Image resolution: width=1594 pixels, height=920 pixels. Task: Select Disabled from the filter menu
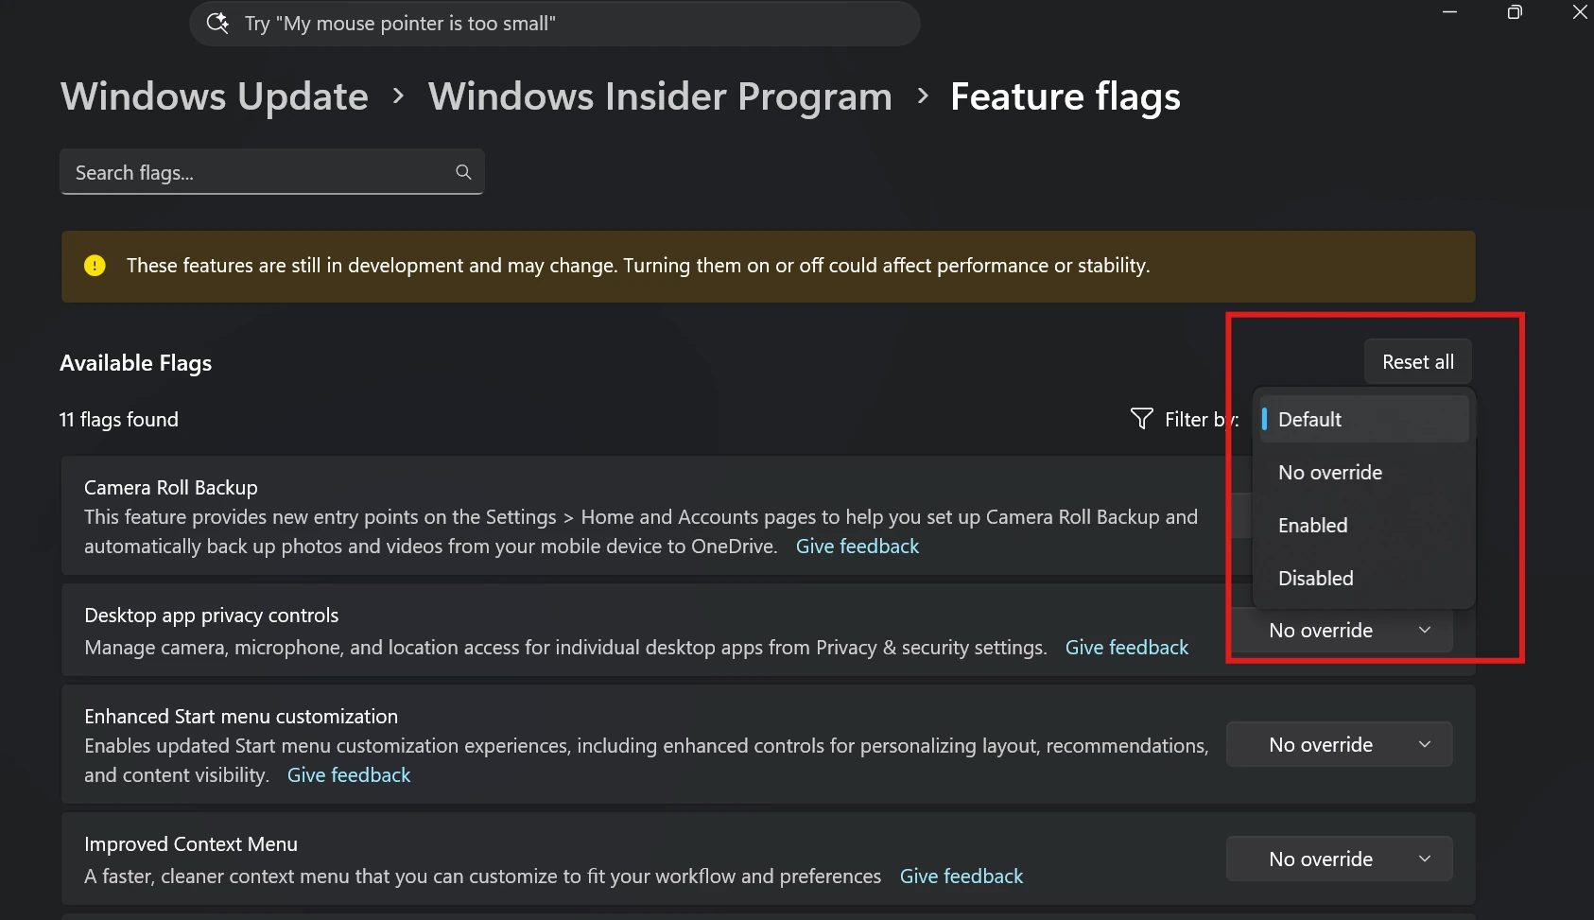point(1364,578)
